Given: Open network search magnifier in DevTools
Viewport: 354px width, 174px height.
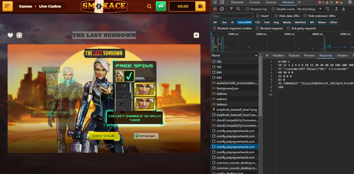Looking at the screenshot, I should point(238,9).
